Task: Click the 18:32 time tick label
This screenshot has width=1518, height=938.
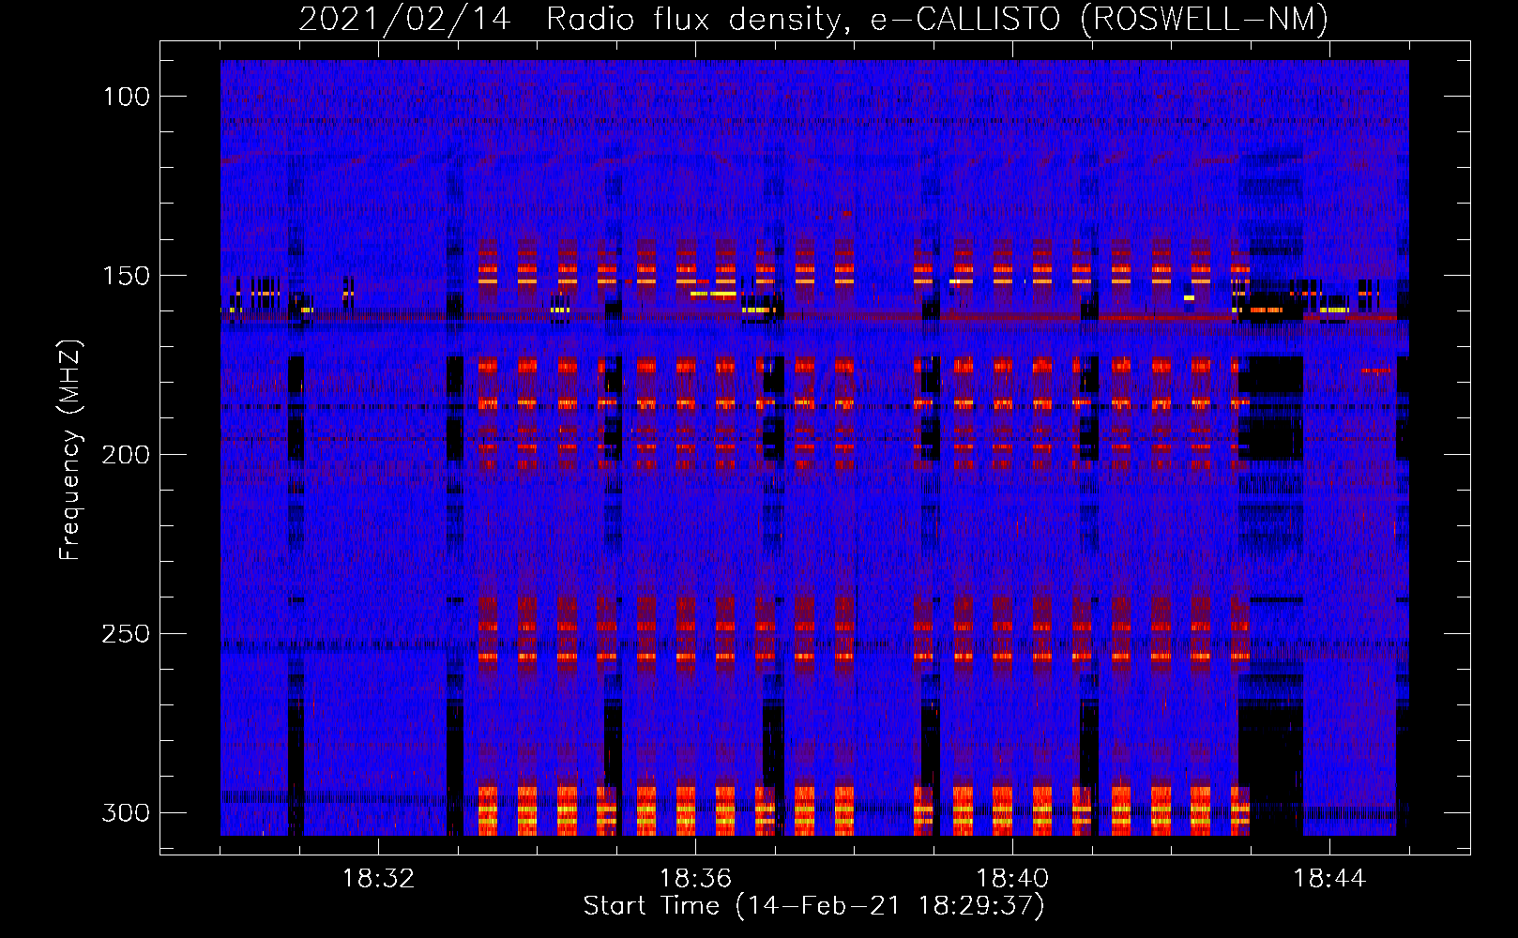Action: (378, 879)
